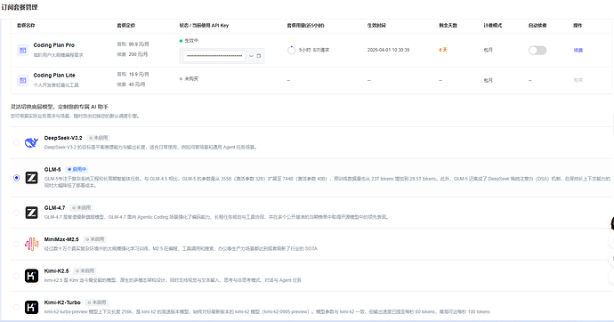Image resolution: width=614 pixels, height=322 pixels.
Task: Click the 订阅套餐管理 page title
Action: [20, 7]
